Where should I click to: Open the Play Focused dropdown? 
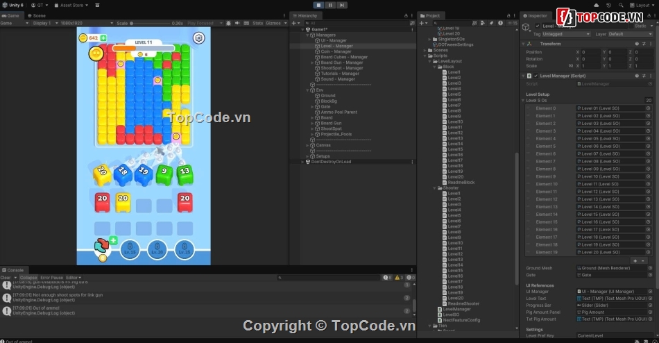pyautogui.click(x=204, y=23)
